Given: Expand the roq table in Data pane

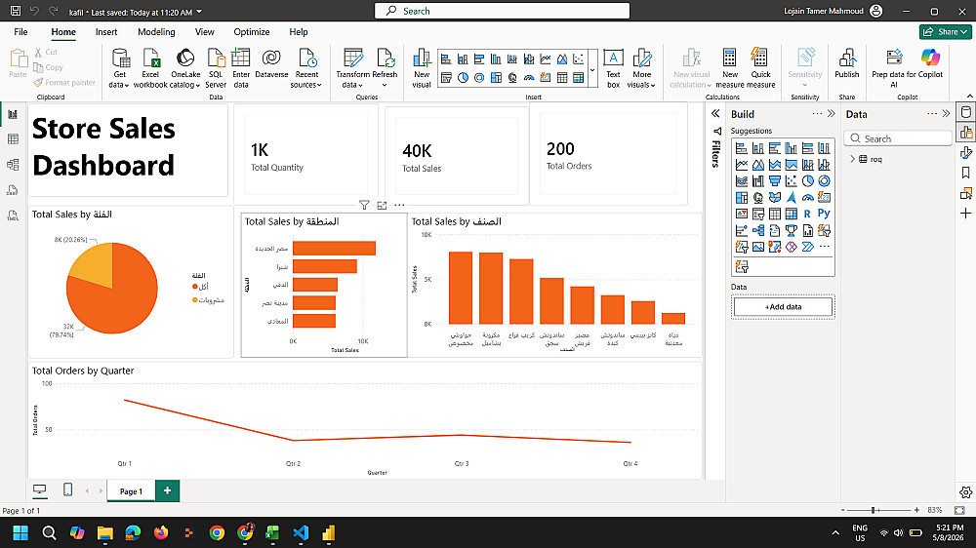Looking at the screenshot, I should coord(852,159).
